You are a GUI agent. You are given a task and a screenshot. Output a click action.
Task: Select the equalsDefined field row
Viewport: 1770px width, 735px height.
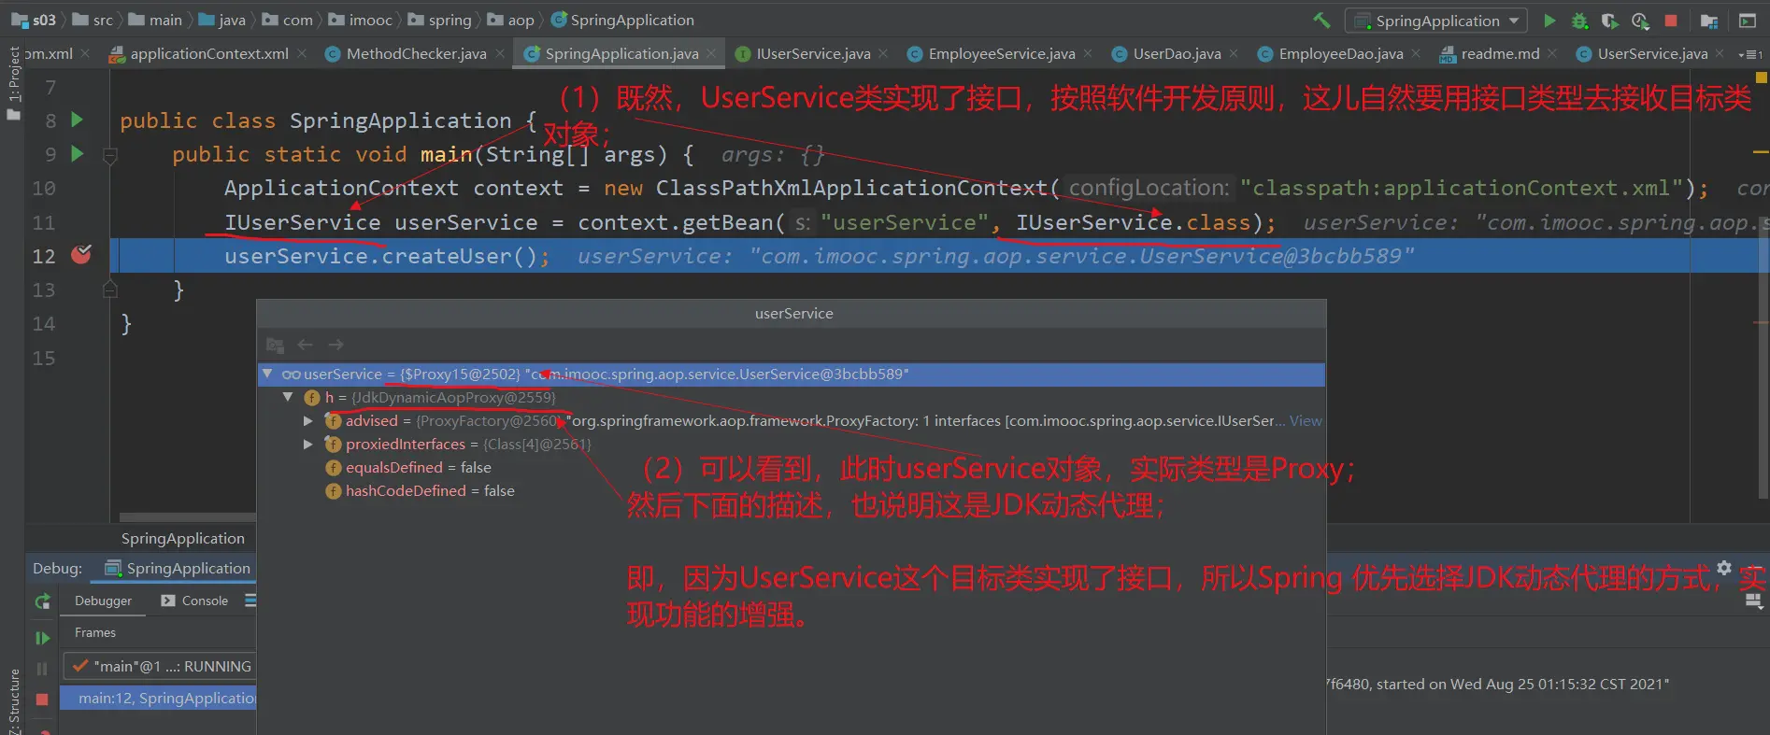coord(792,467)
